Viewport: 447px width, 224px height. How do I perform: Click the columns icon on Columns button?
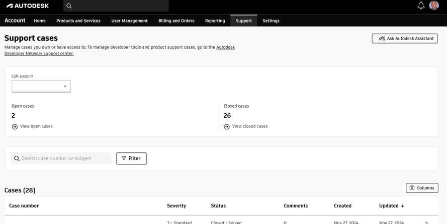412,187
